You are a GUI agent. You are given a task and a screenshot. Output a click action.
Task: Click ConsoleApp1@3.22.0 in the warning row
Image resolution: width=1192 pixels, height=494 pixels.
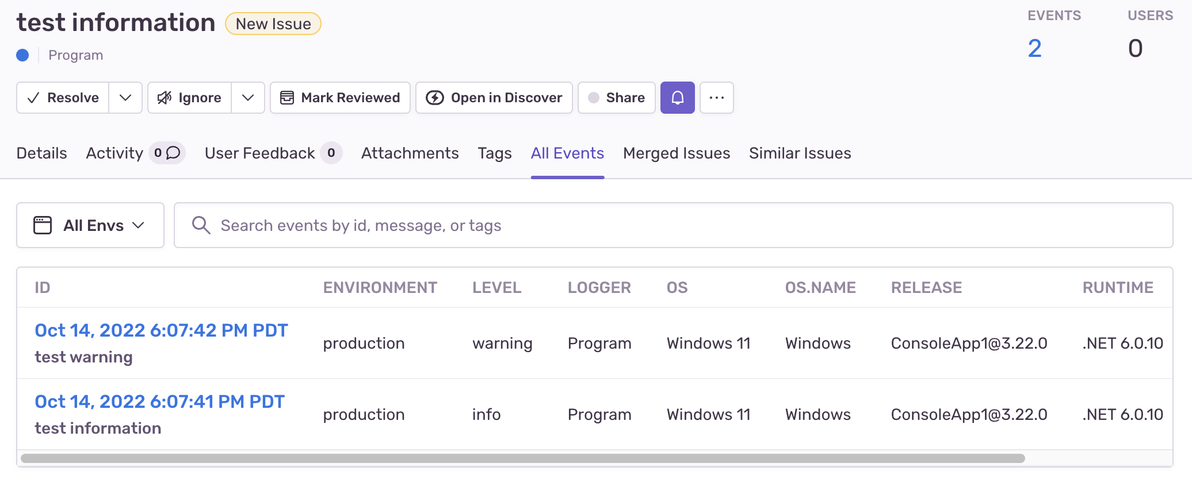(969, 344)
